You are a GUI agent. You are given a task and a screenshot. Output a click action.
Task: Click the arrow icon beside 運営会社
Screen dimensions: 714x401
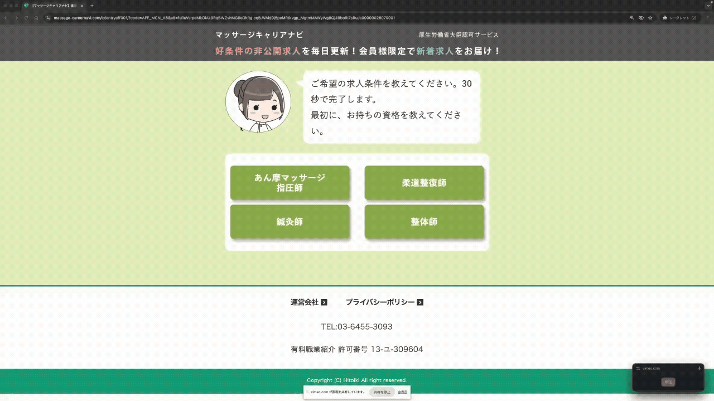(324, 302)
